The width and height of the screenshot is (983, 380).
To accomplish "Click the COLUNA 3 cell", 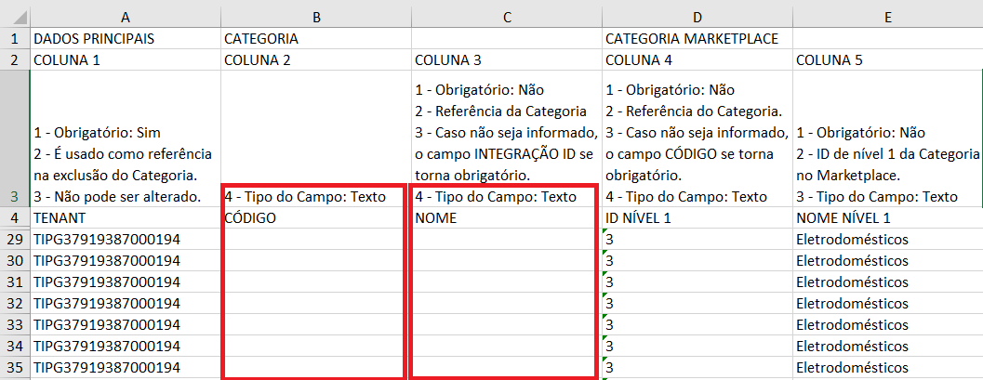I will (506, 60).
